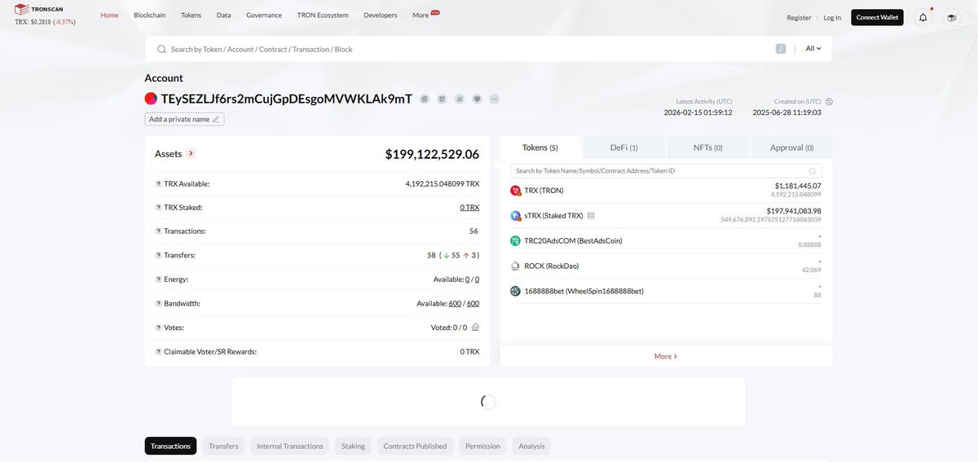Switch to the DeFi (1) tab
Screen dimensions: 978x462
[x=624, y=147]
